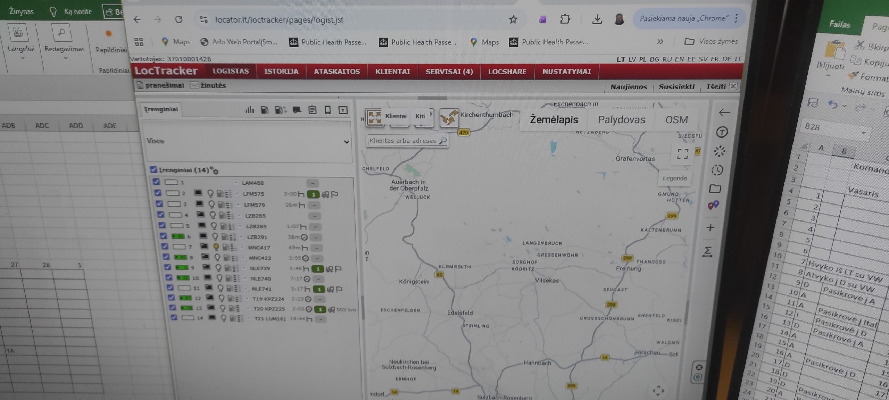The height and width of the screenshot is (400, 889).
Task: Open the ATASKAITOS menu
Action: 337,72
